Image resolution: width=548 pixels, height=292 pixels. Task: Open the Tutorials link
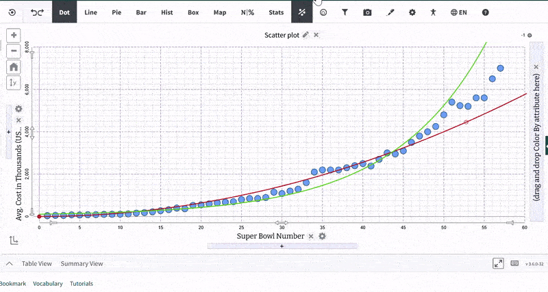click(82, 283)
